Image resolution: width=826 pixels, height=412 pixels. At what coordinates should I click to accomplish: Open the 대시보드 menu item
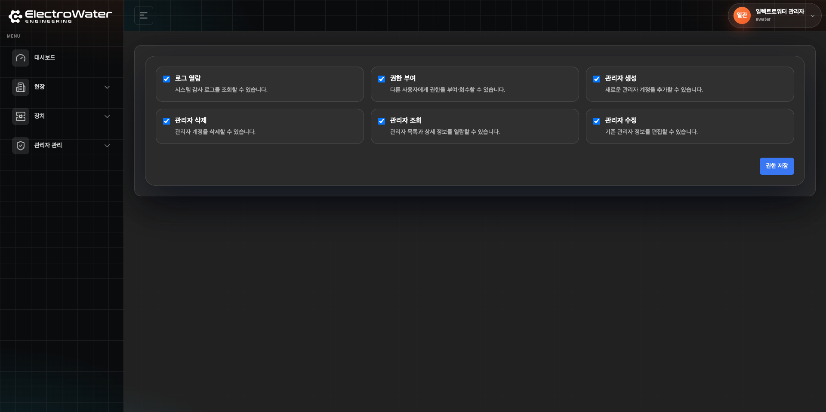(45, 58)
